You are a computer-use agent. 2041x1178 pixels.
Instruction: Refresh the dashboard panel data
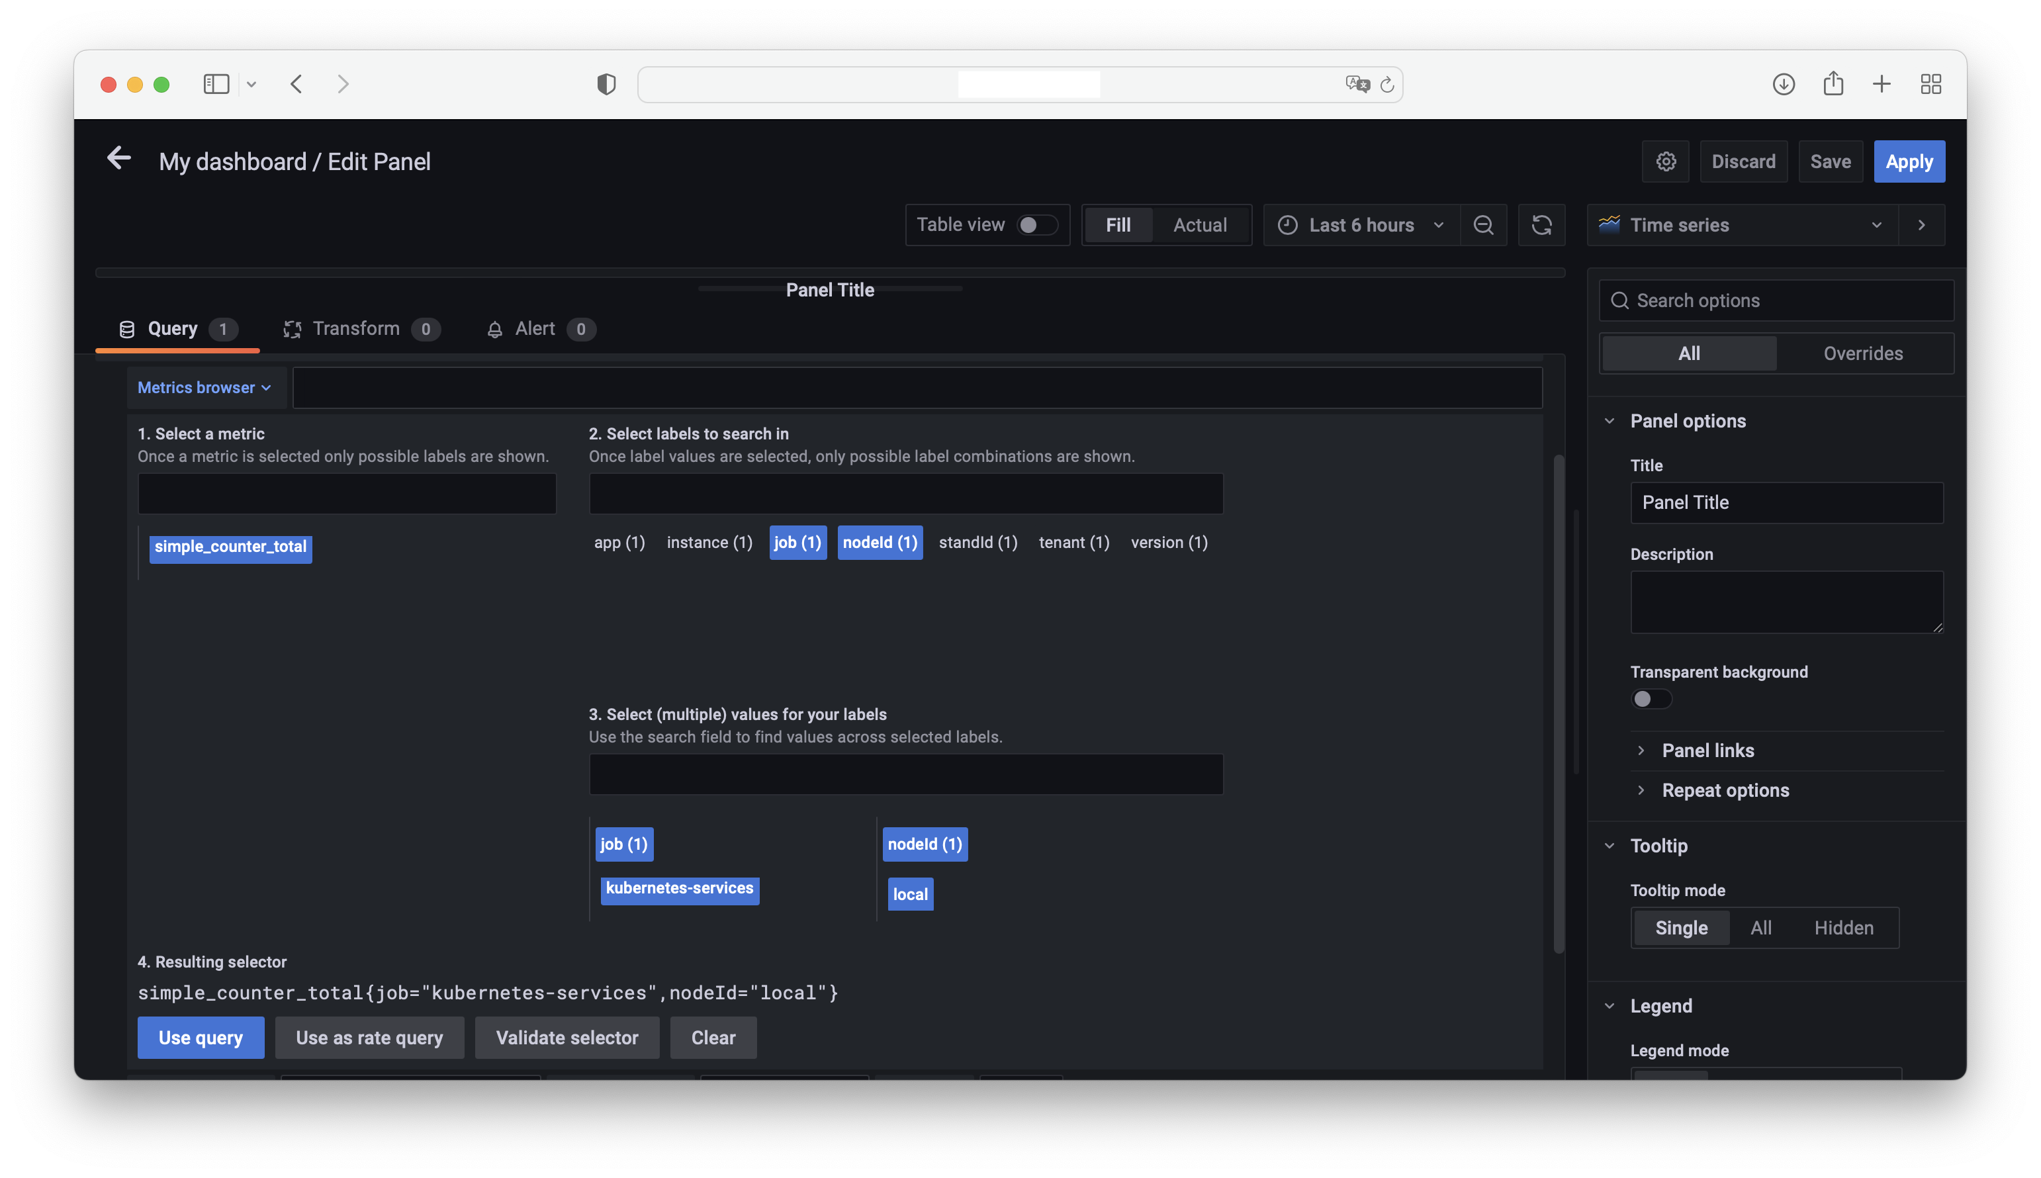1542,225
